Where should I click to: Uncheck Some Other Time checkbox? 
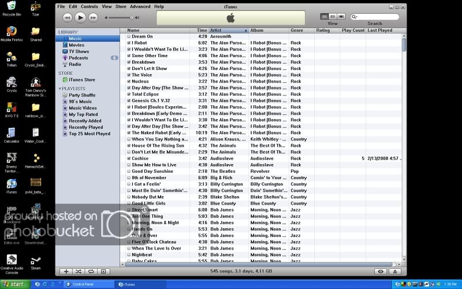(129, 55)
